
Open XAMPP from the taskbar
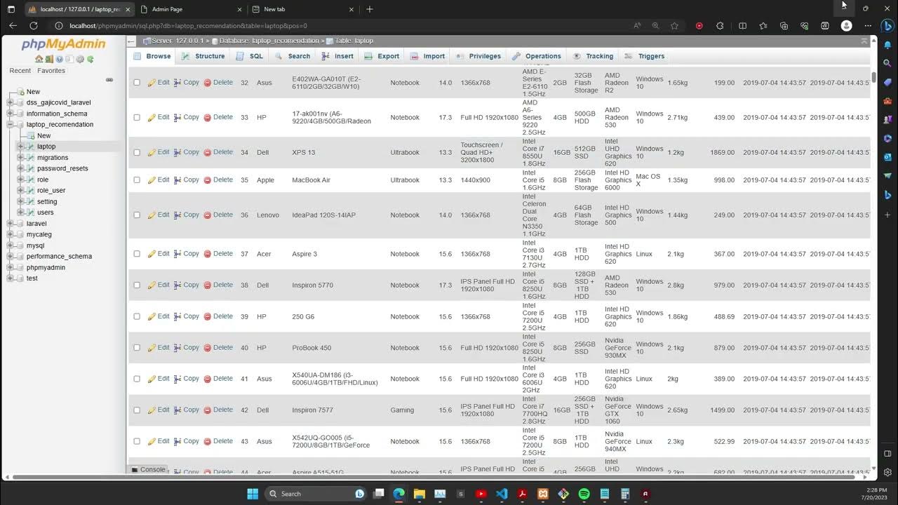[x=542, y=494]
